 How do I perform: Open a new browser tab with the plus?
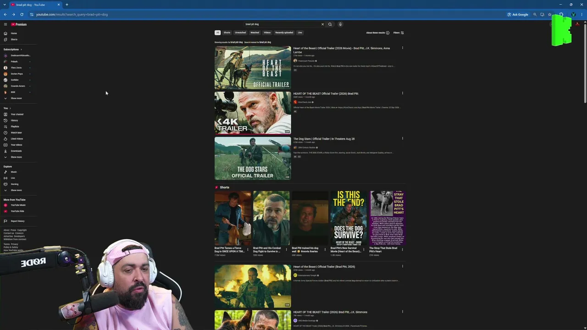67,5
